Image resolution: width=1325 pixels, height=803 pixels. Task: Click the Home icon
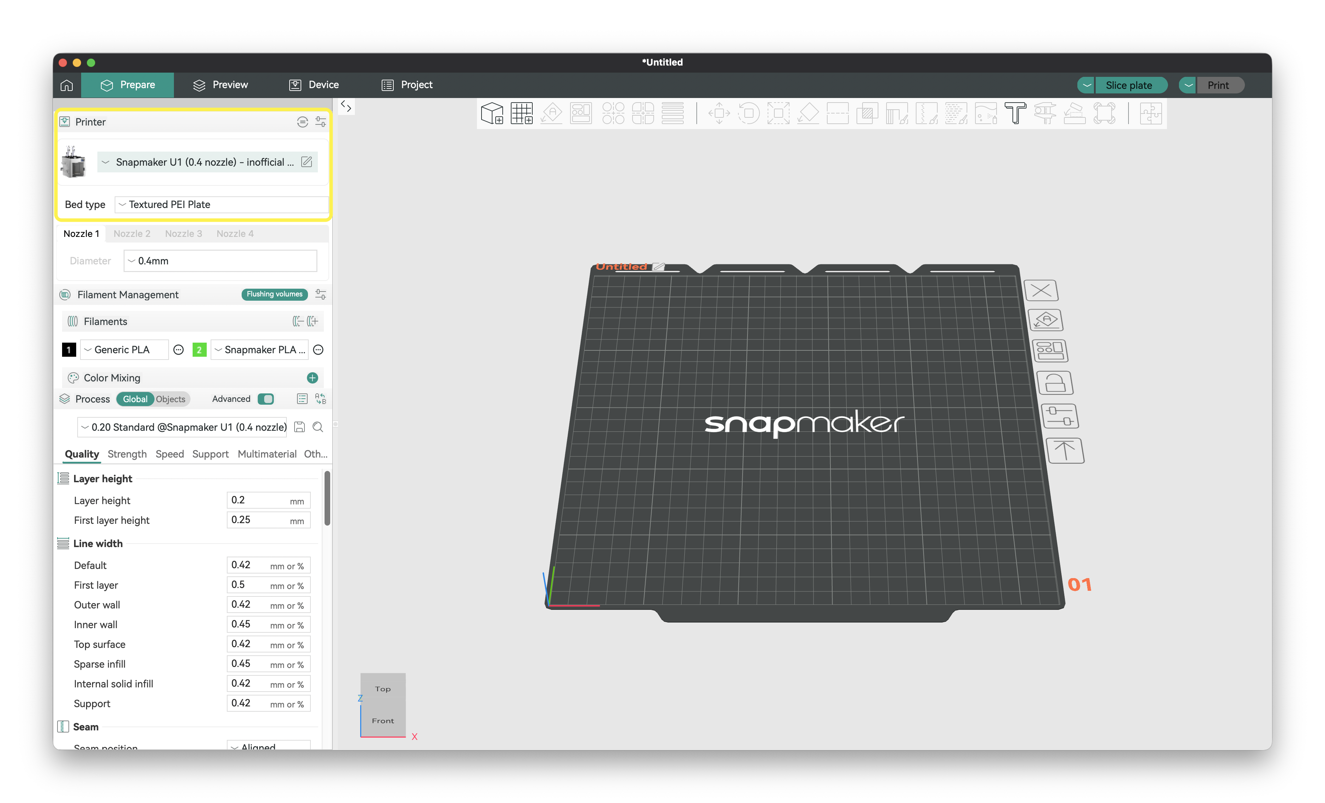click(x=67, y=85)
